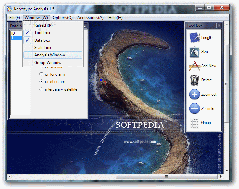Open the File(F) menu
This screenshot has width=239, height=189.
click(15, 18)
